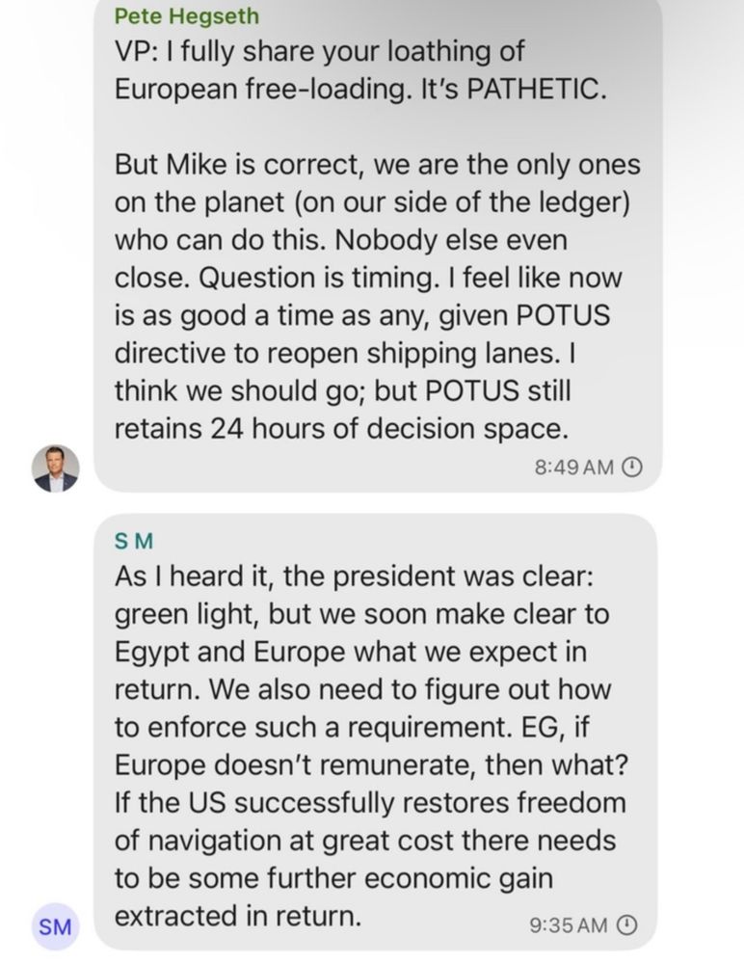Click 'extracted in return.' closing text
The image size is (744, 964).
(238, 916)
